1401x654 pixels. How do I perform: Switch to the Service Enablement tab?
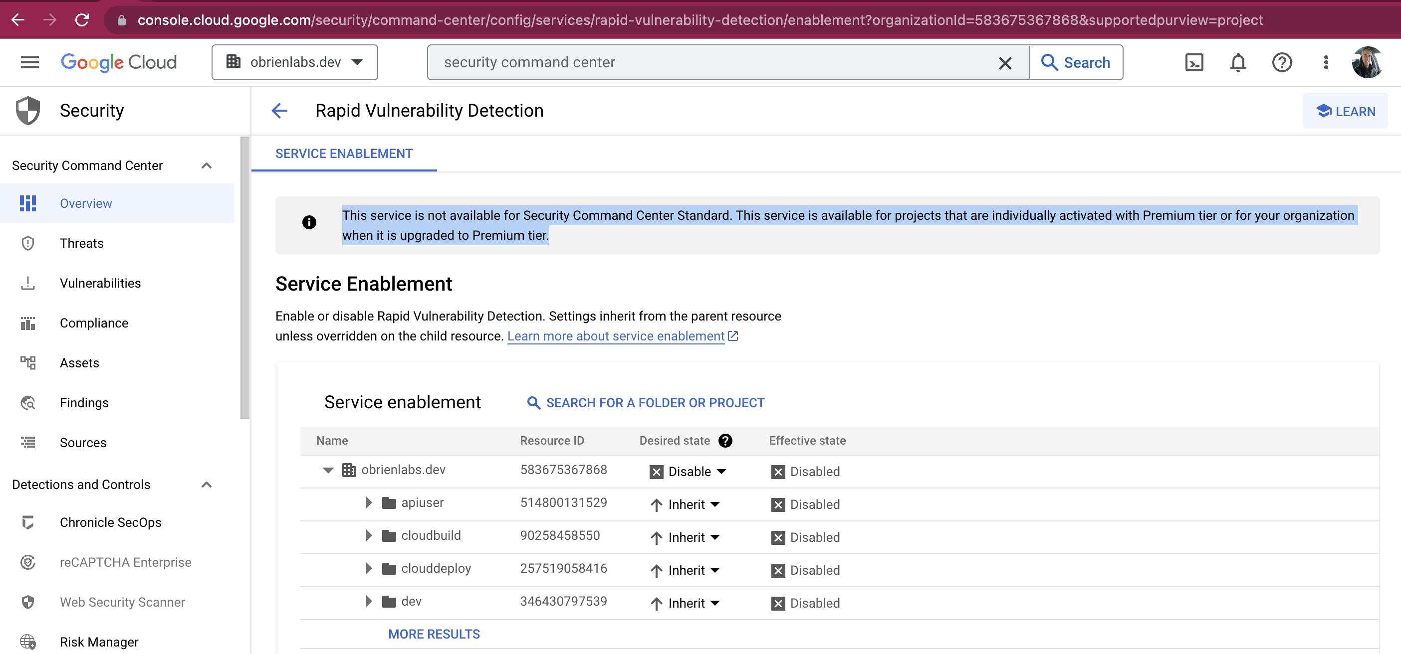(344, 153)
